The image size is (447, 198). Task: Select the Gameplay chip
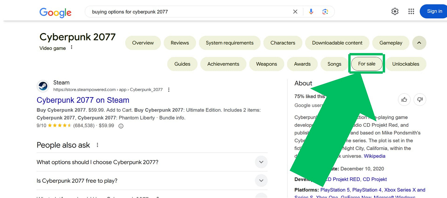pos(391,43)
